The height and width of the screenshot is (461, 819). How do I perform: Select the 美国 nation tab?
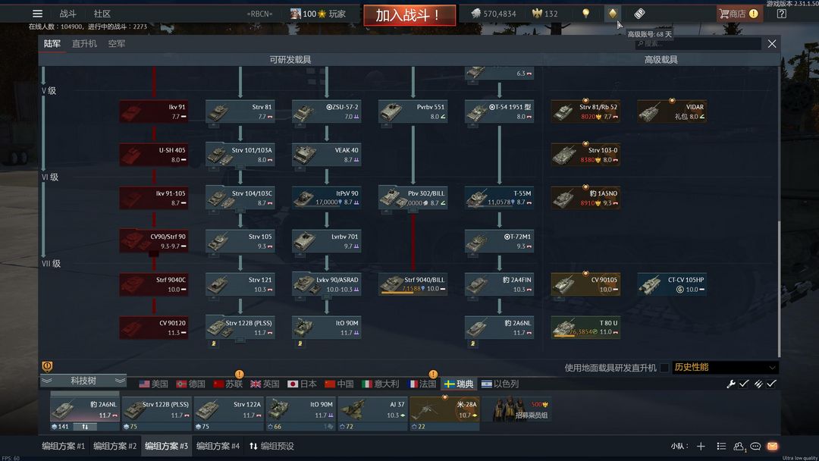[x=153, y=384]
